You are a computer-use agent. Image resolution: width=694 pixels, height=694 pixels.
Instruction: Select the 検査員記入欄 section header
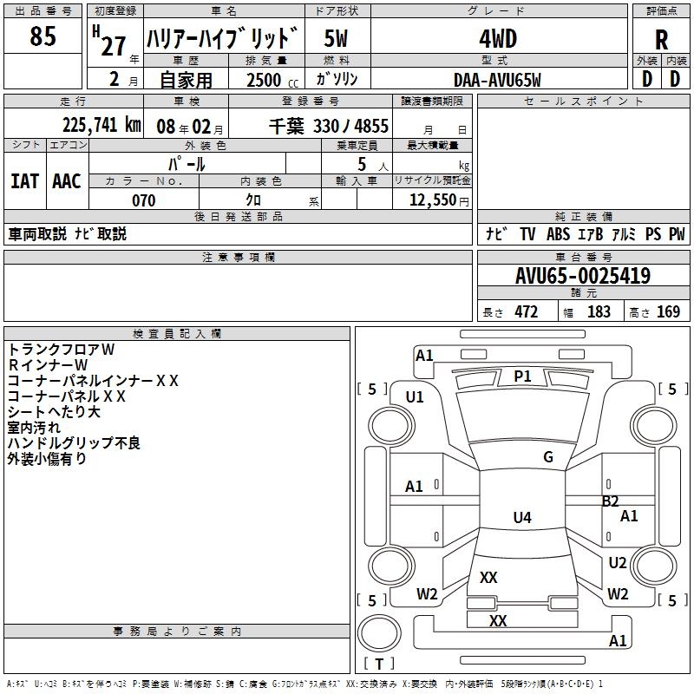(x=177, y=334)
